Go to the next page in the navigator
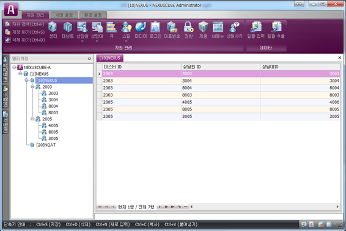 tap(166, 207)
